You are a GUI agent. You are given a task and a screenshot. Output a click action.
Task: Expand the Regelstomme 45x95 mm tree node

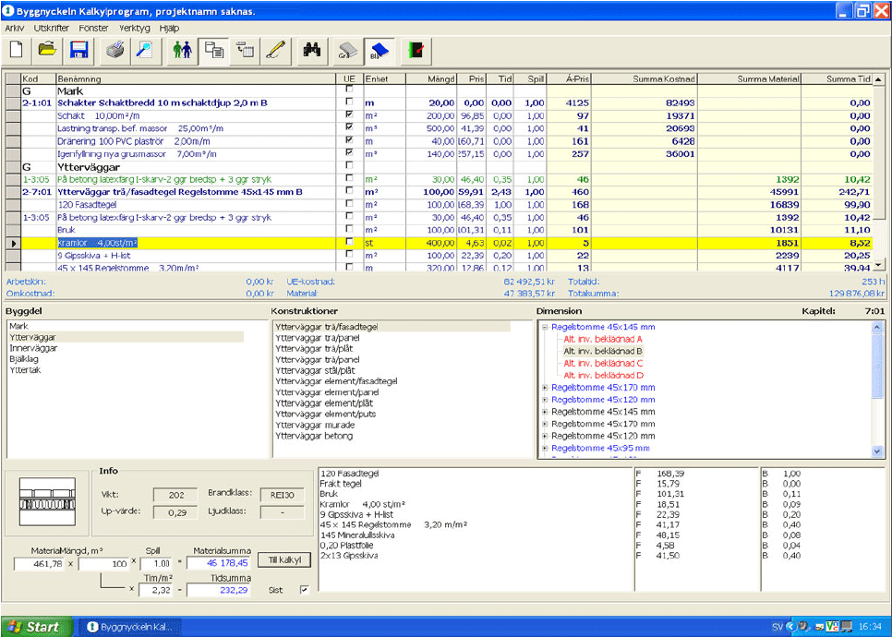click(x=545, y=448)
